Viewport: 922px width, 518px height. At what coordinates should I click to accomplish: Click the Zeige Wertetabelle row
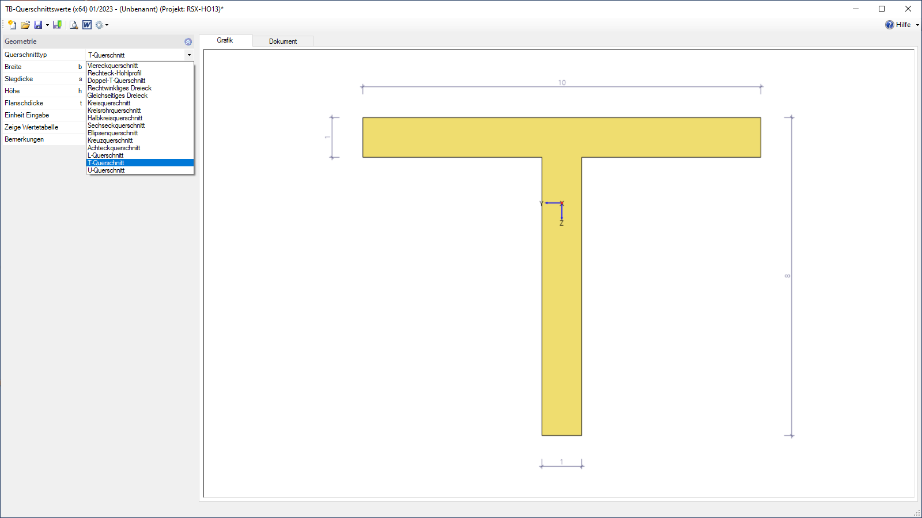pos(43,127)
